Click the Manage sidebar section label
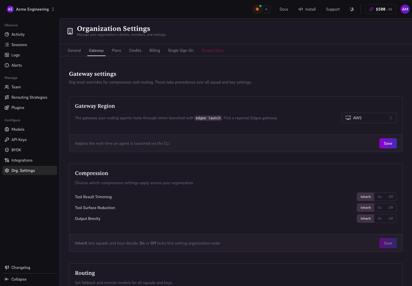The height and width of the screenshot is (286, 412). click(x=11, y=78)
